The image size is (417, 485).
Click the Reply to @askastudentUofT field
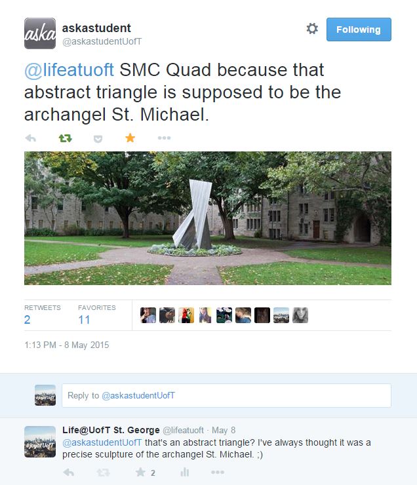[226, 395]
